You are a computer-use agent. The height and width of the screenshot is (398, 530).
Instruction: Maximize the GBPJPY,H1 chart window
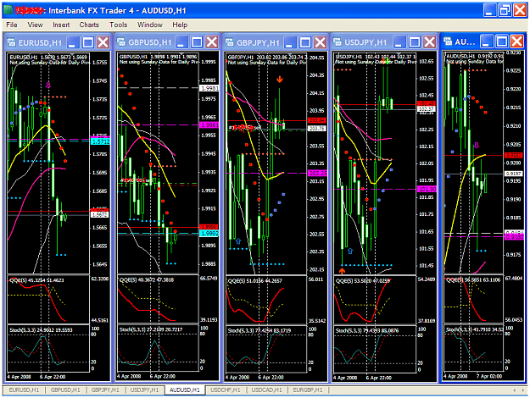click(305, 42)
